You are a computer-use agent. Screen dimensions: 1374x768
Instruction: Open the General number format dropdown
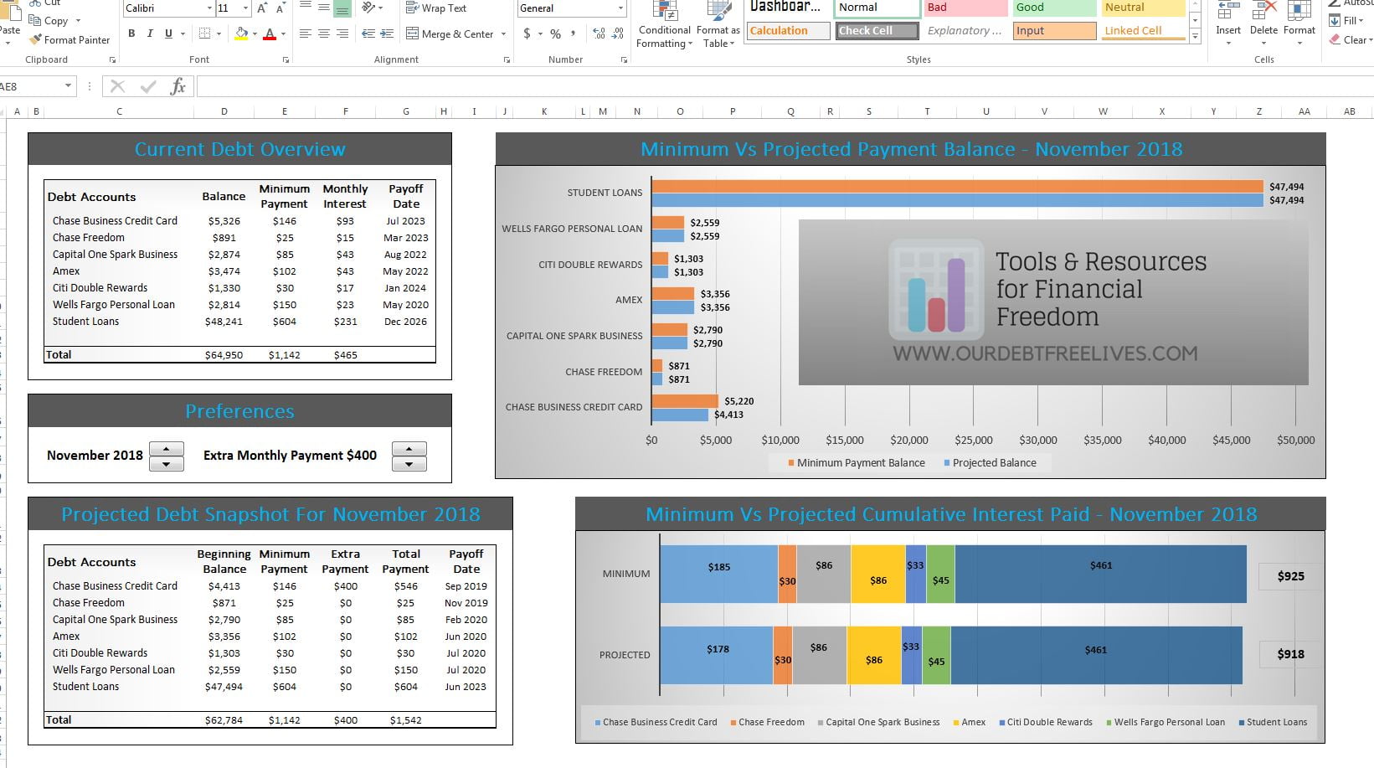[620, 8]
